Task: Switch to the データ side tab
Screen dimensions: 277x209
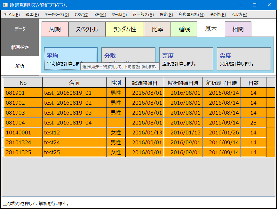Action: [20, 28]
